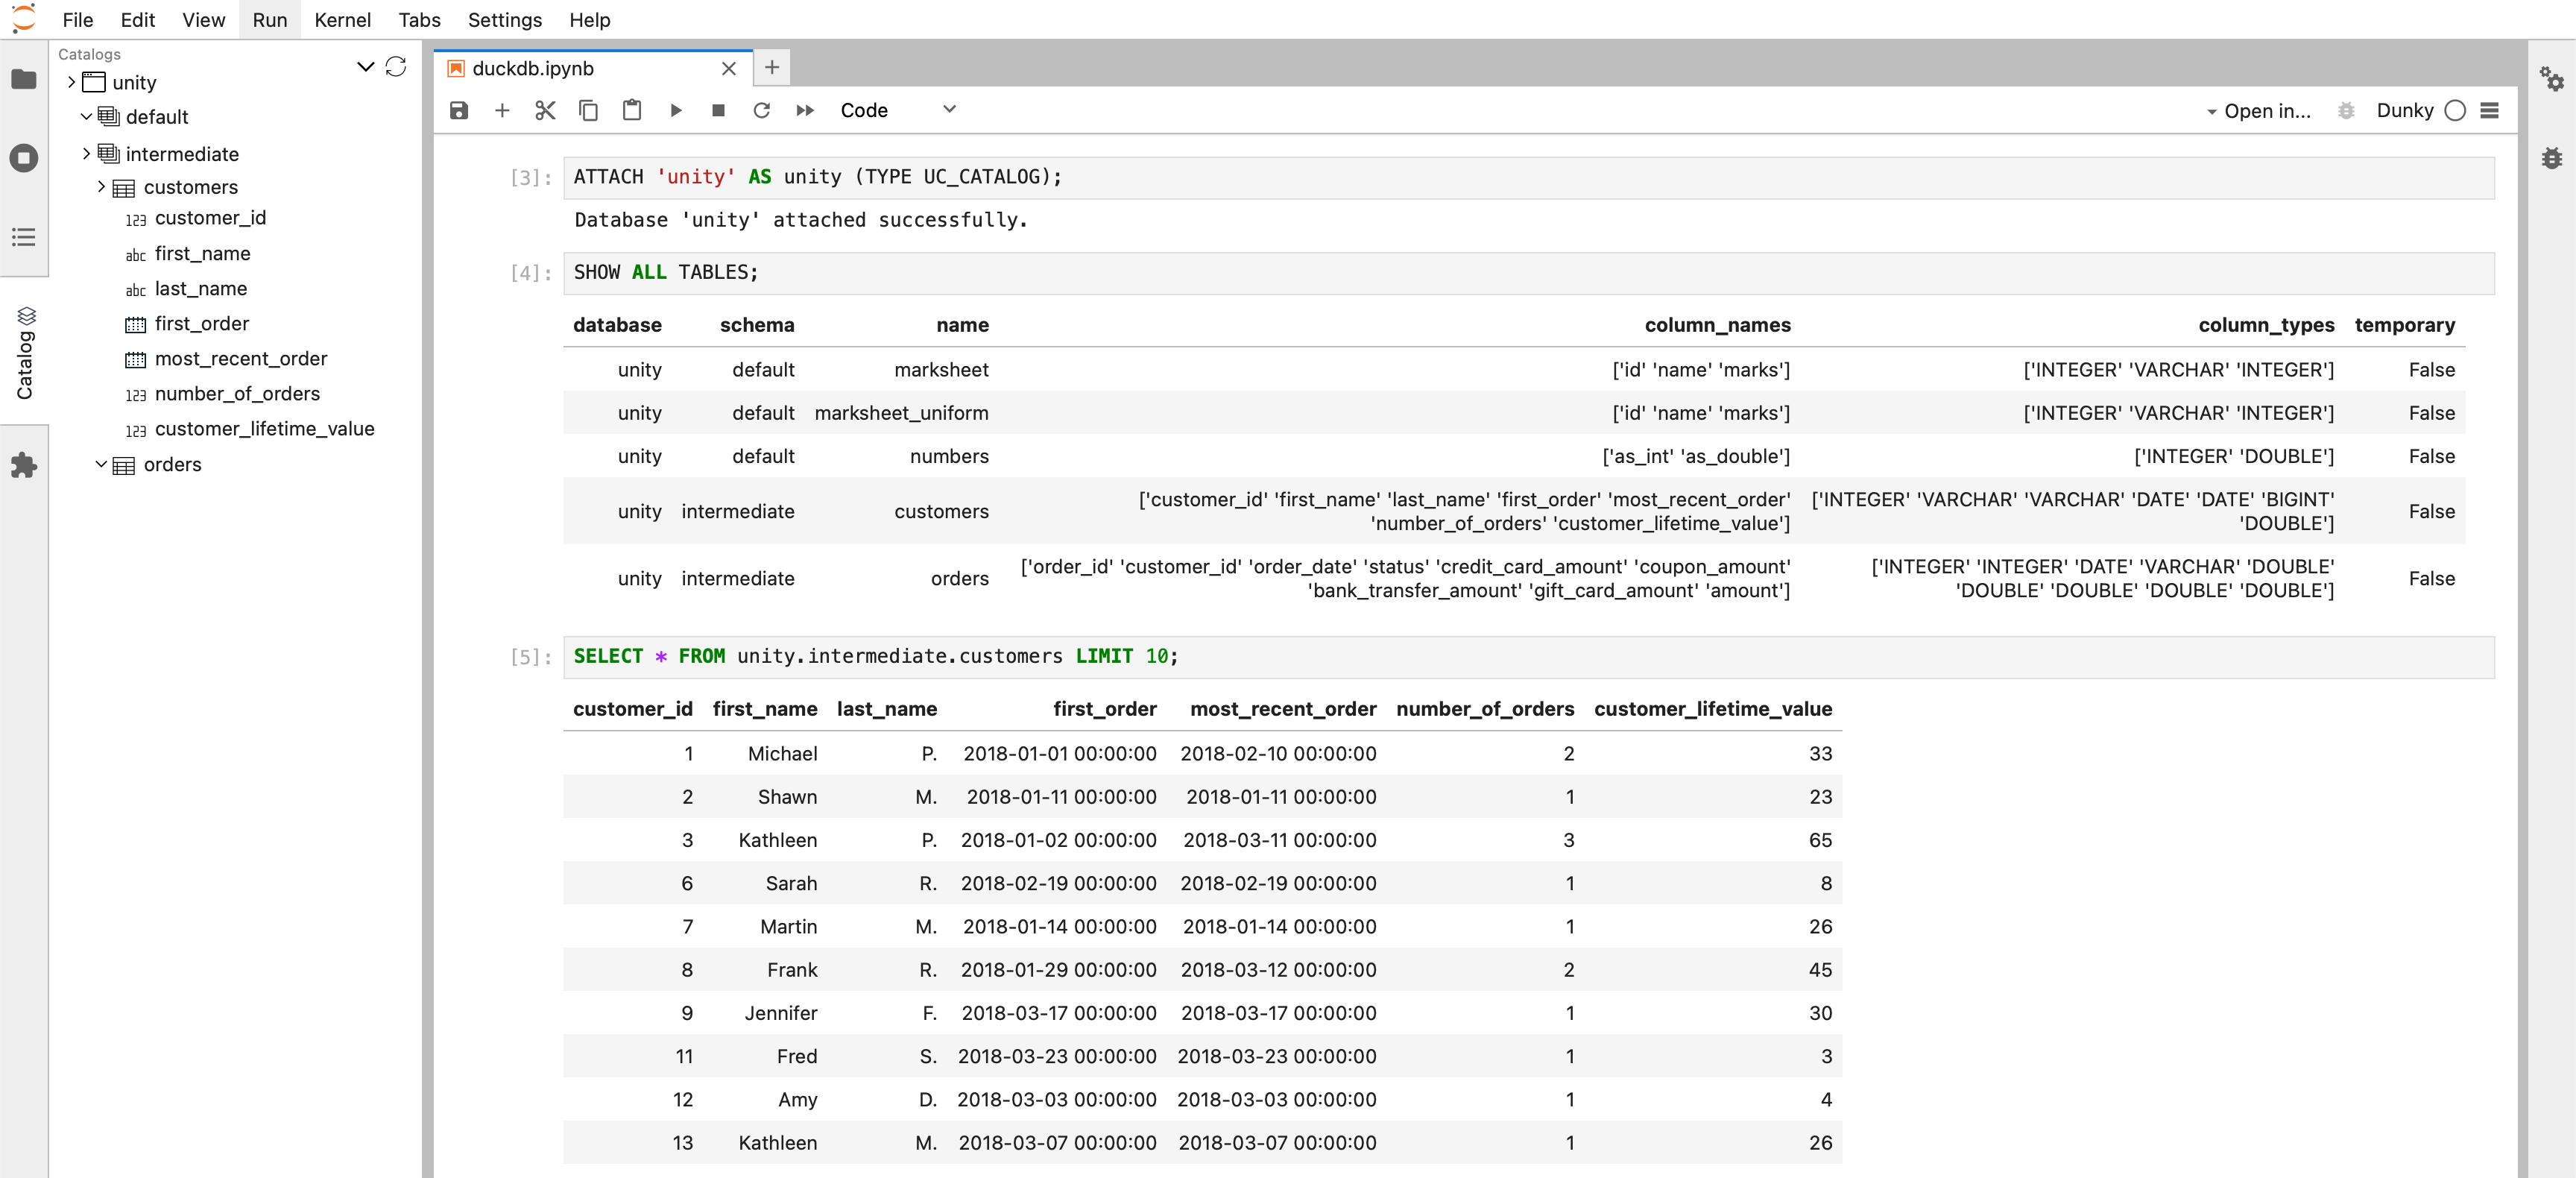Click the 'customer_lifetime_value' result column header
Screen dimensions: 2576x1178
(1712, 709)
